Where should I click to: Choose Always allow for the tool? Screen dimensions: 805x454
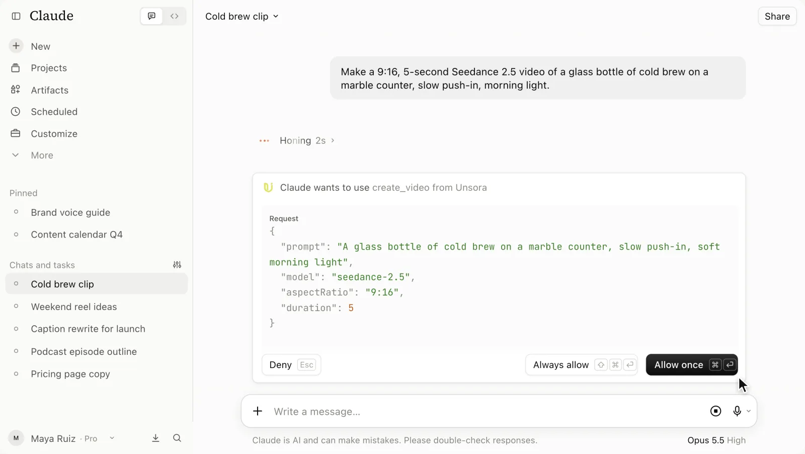(582, 365)
